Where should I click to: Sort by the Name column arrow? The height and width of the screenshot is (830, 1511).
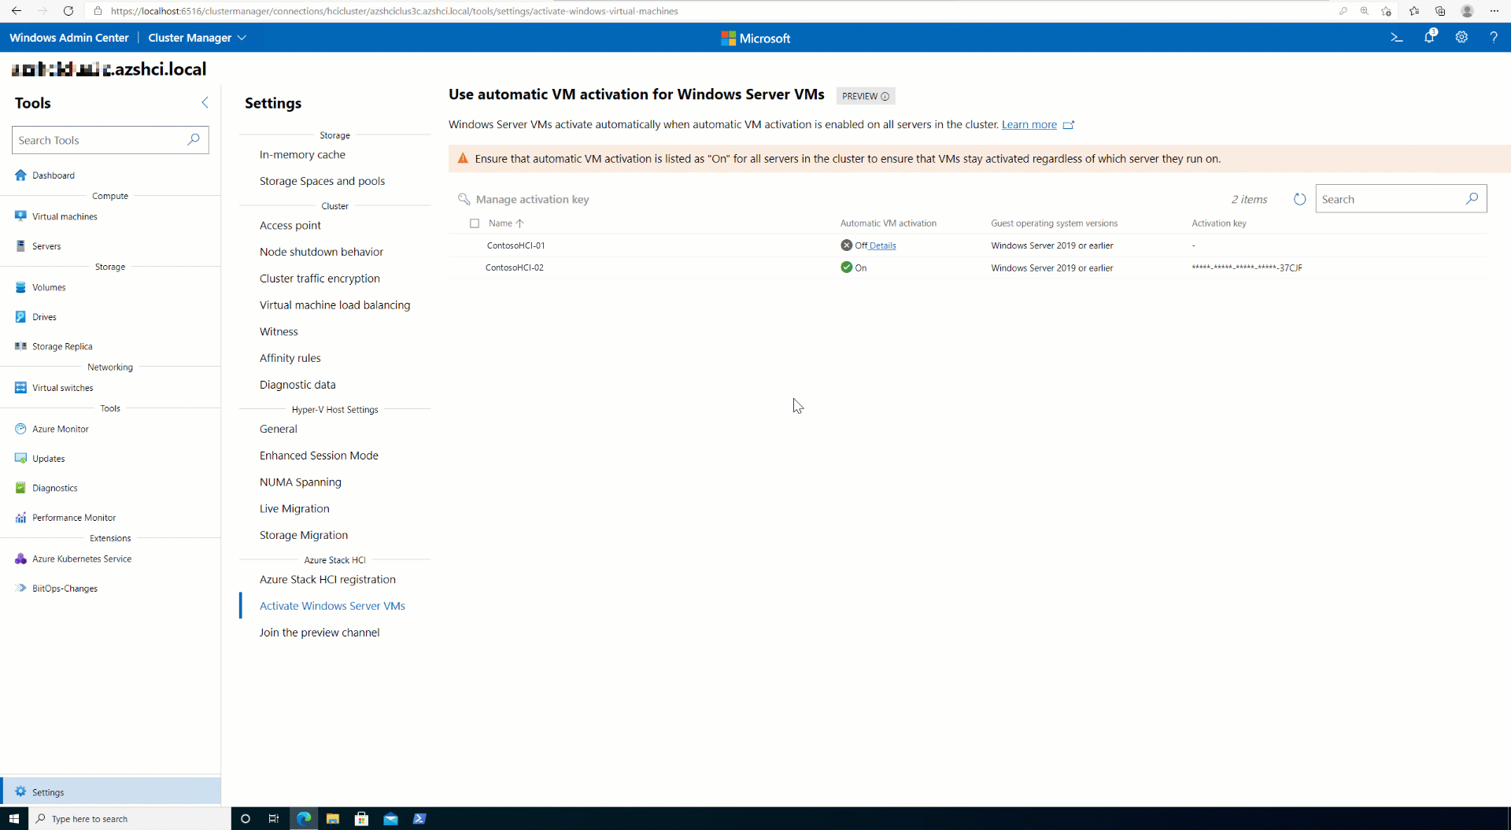(x=520, y=223)
